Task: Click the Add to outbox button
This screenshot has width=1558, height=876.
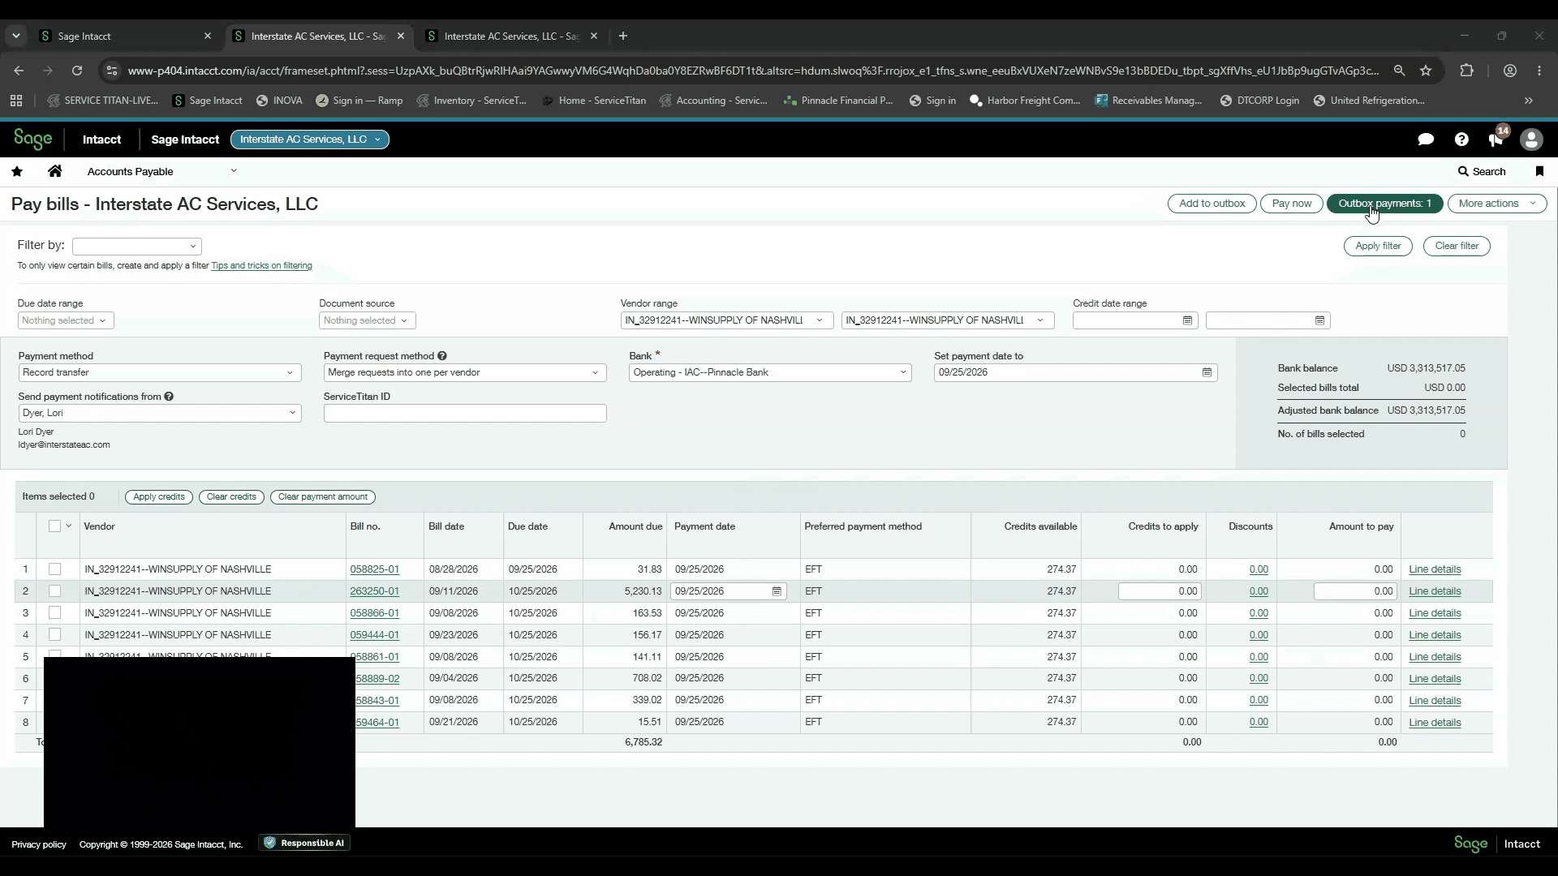Action: [x=1212, y=204]
